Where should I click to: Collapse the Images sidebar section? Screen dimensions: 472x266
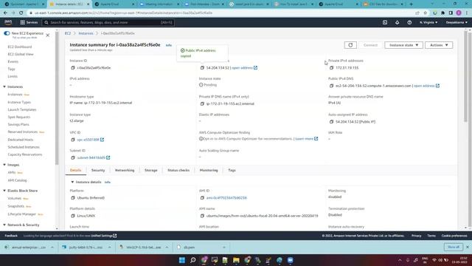coord(4,165)
